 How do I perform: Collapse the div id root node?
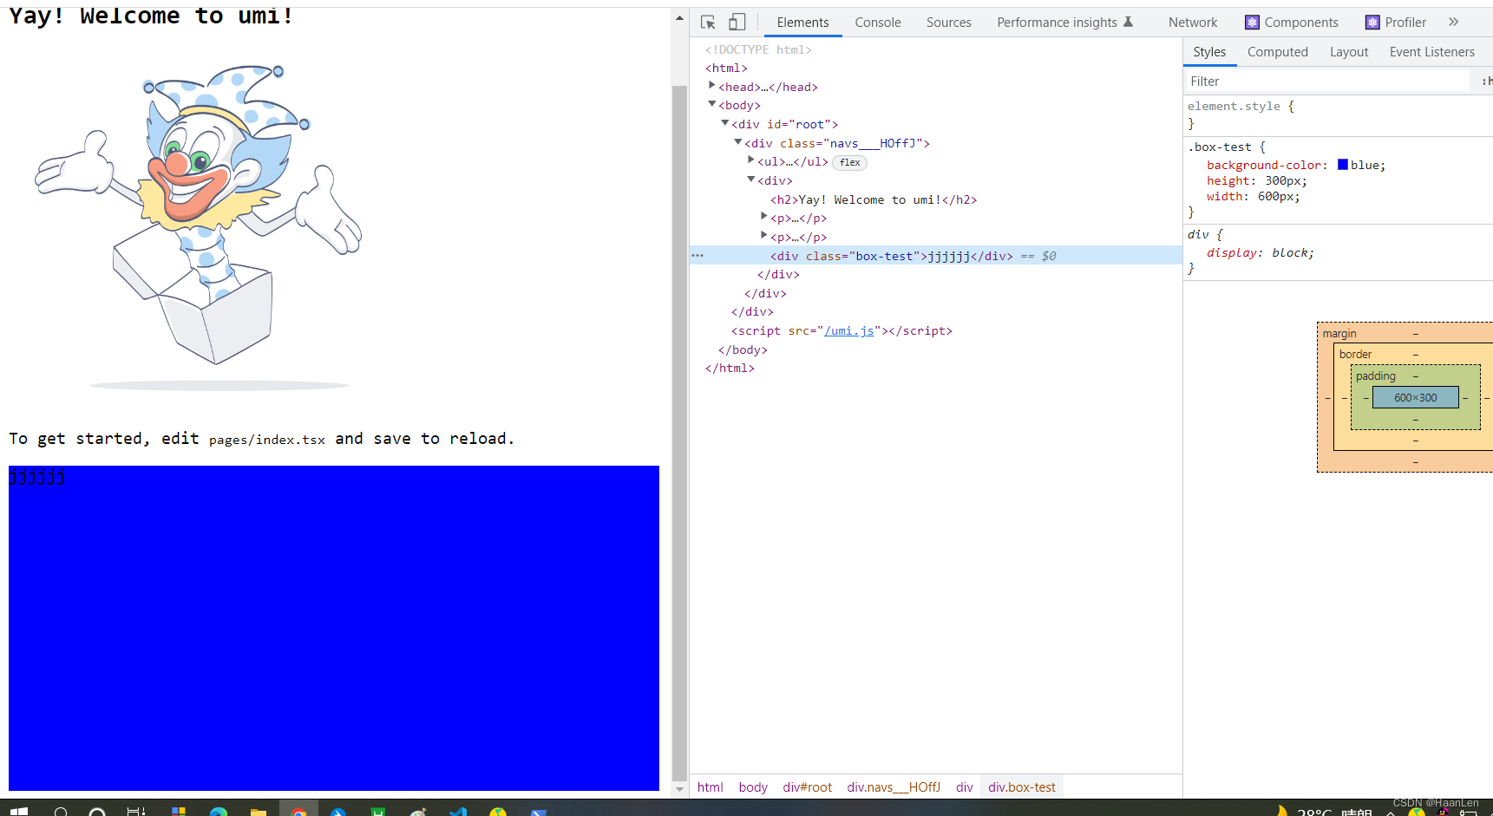(725, 123)
